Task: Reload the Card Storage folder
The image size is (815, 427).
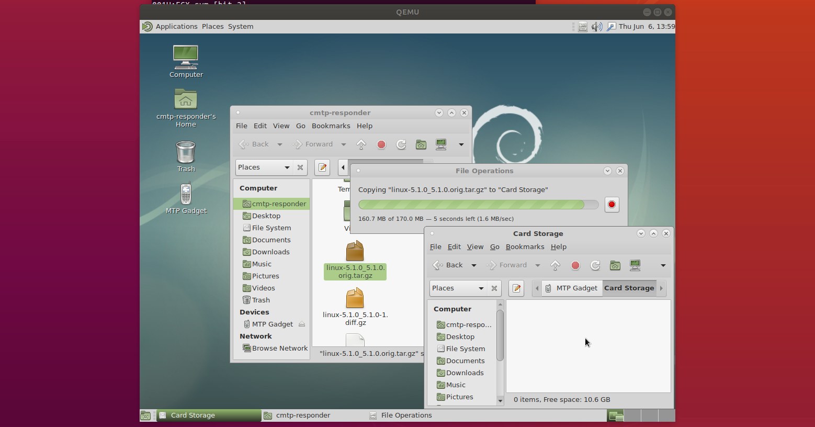Action: click(x=595, y=265)
